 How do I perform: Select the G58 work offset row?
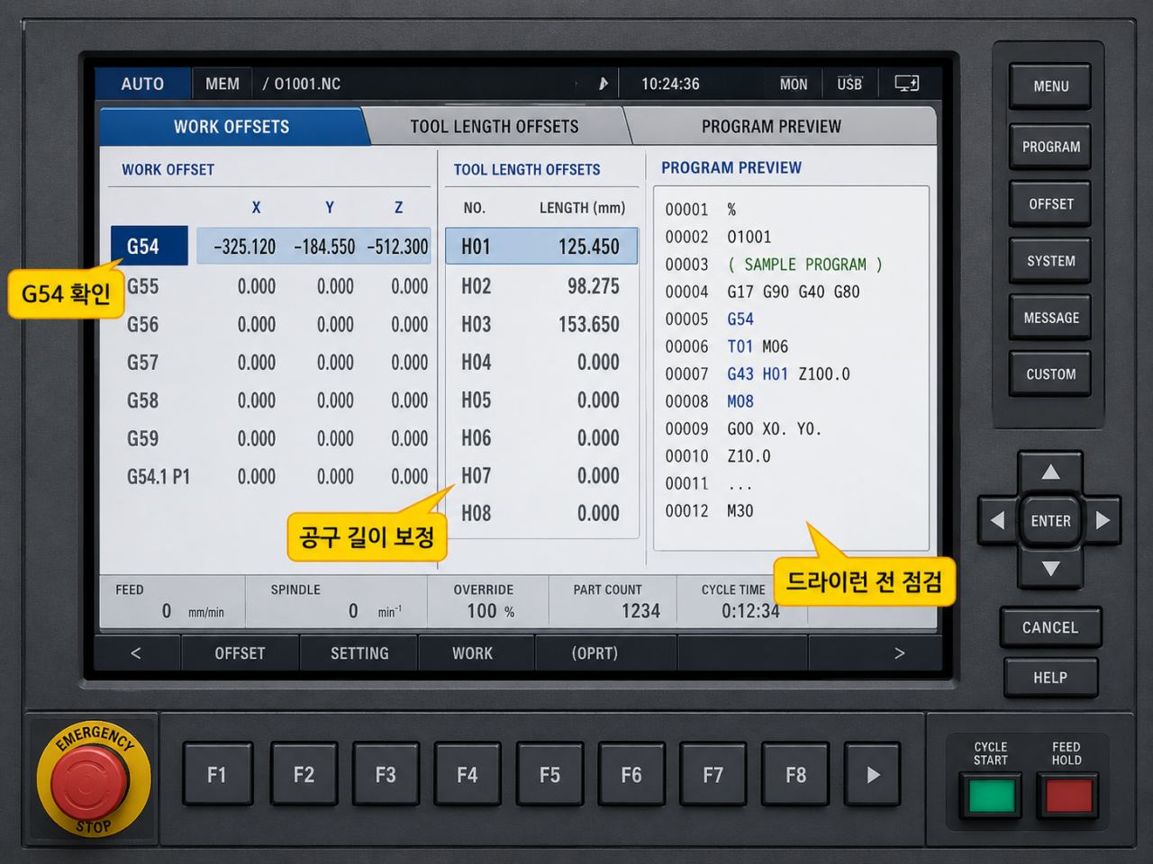point(270,400)
